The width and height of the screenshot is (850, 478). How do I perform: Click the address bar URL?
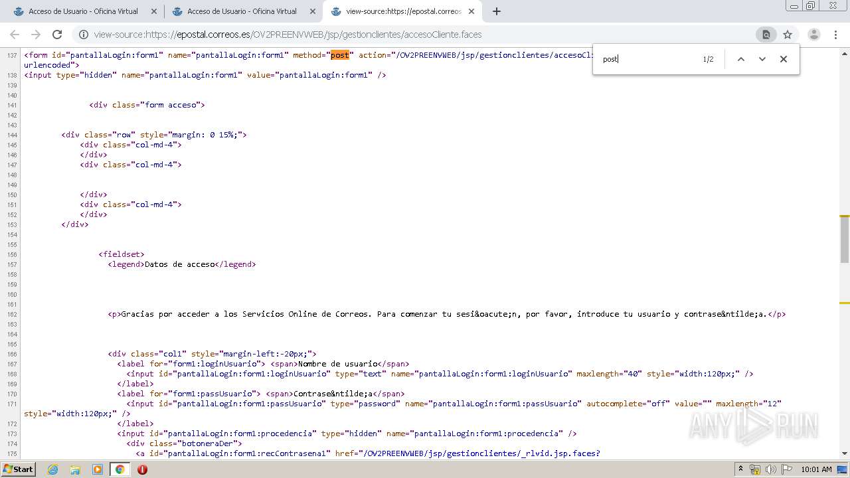288,35
